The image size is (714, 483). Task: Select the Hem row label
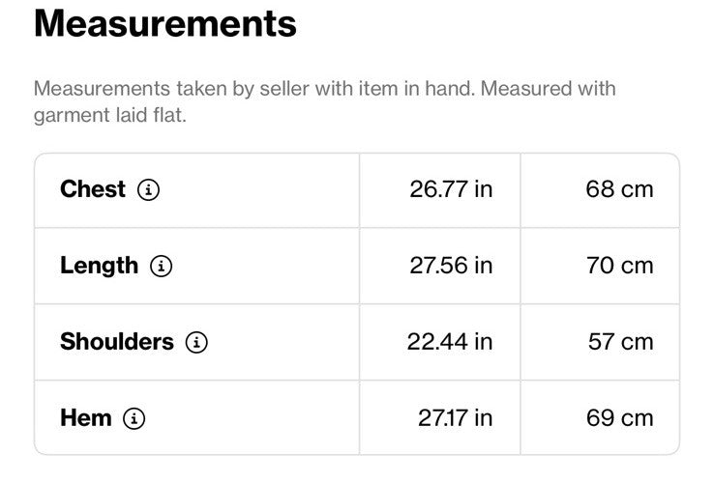pyautogui.click(x=86, y=417)
